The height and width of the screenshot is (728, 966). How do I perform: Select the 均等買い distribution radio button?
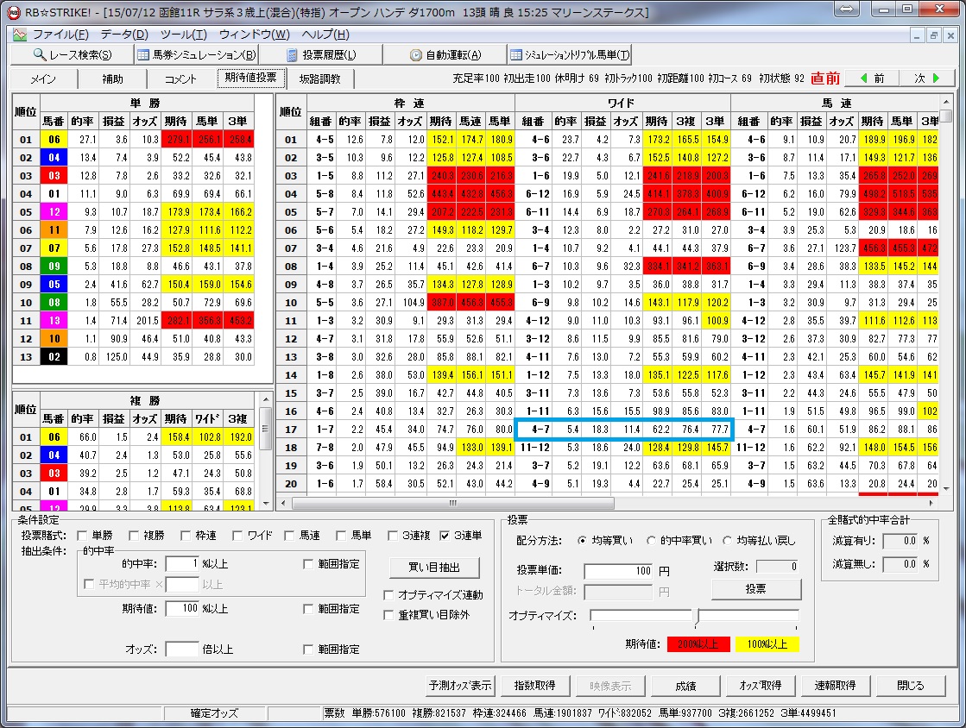point(582,540)
